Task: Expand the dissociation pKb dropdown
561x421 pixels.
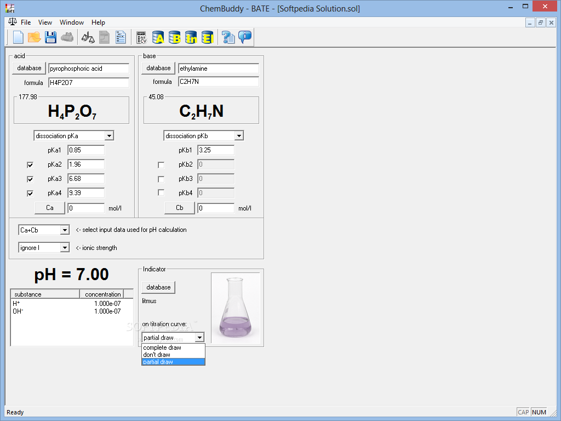Action: point(239,136)
